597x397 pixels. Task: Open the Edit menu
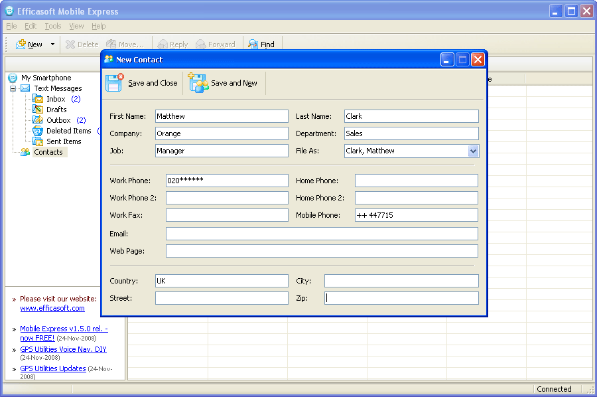click(x=31, y=26)
